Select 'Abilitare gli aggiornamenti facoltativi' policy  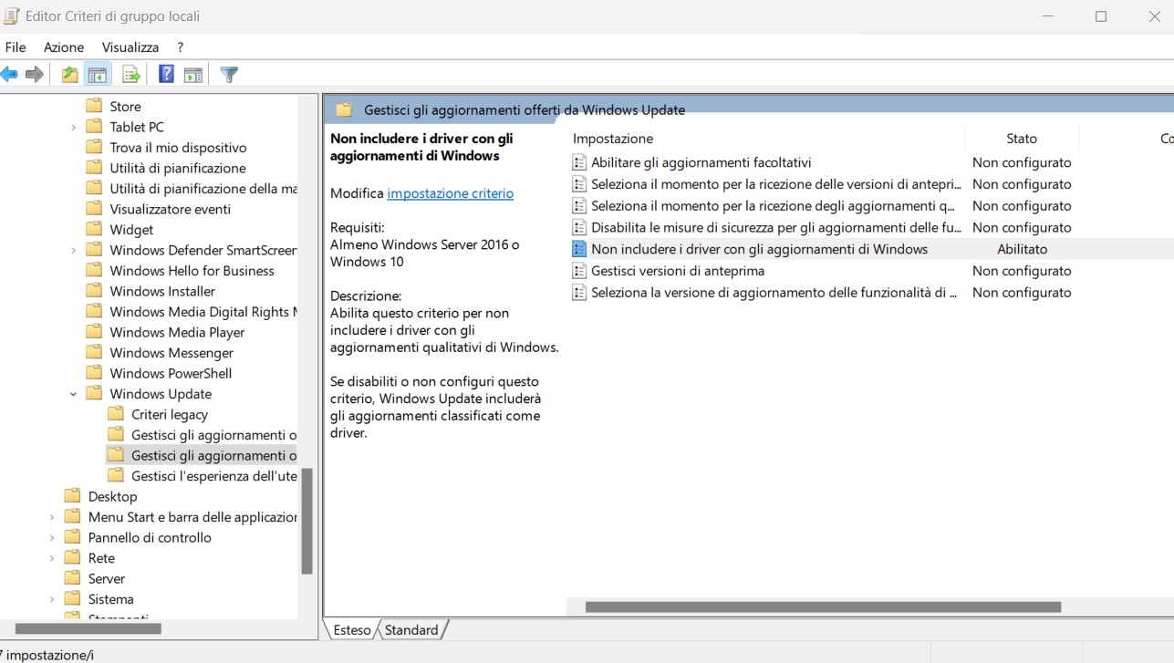[701, 162]
